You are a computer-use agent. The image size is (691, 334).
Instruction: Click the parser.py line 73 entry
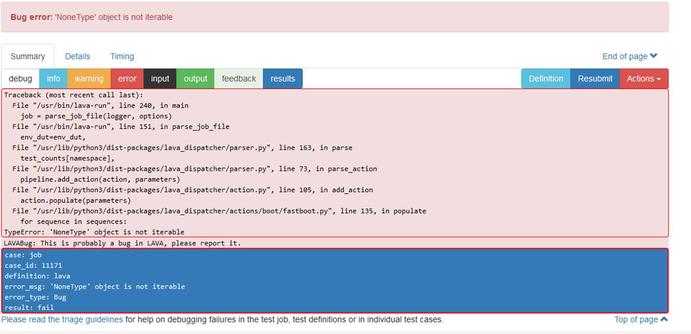pos(195,168)
